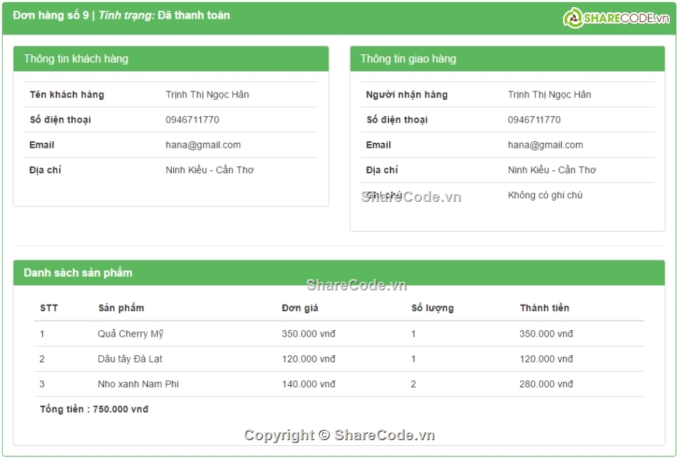This screenshot has width=677, height=458.
Task: Select product name 'Nho xanh Nam Phi'
Action: coord(138,384)
